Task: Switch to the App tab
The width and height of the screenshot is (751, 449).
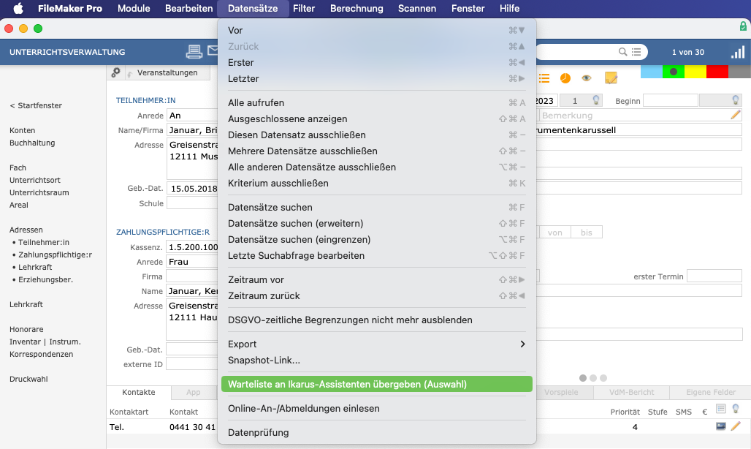Action: click(193, 392)
